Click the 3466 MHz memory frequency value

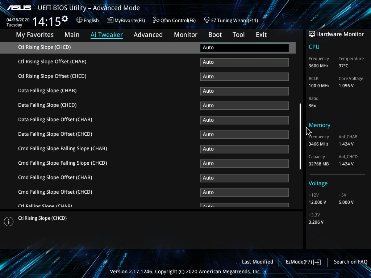(x=318, y=144)
